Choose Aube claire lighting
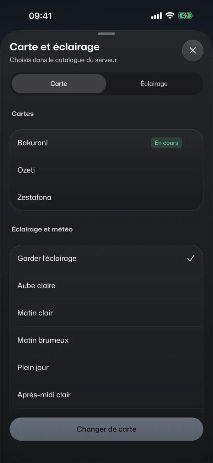The width and height of the screenshot is (213, 463). pyautogui.click(x=106, y=286)
